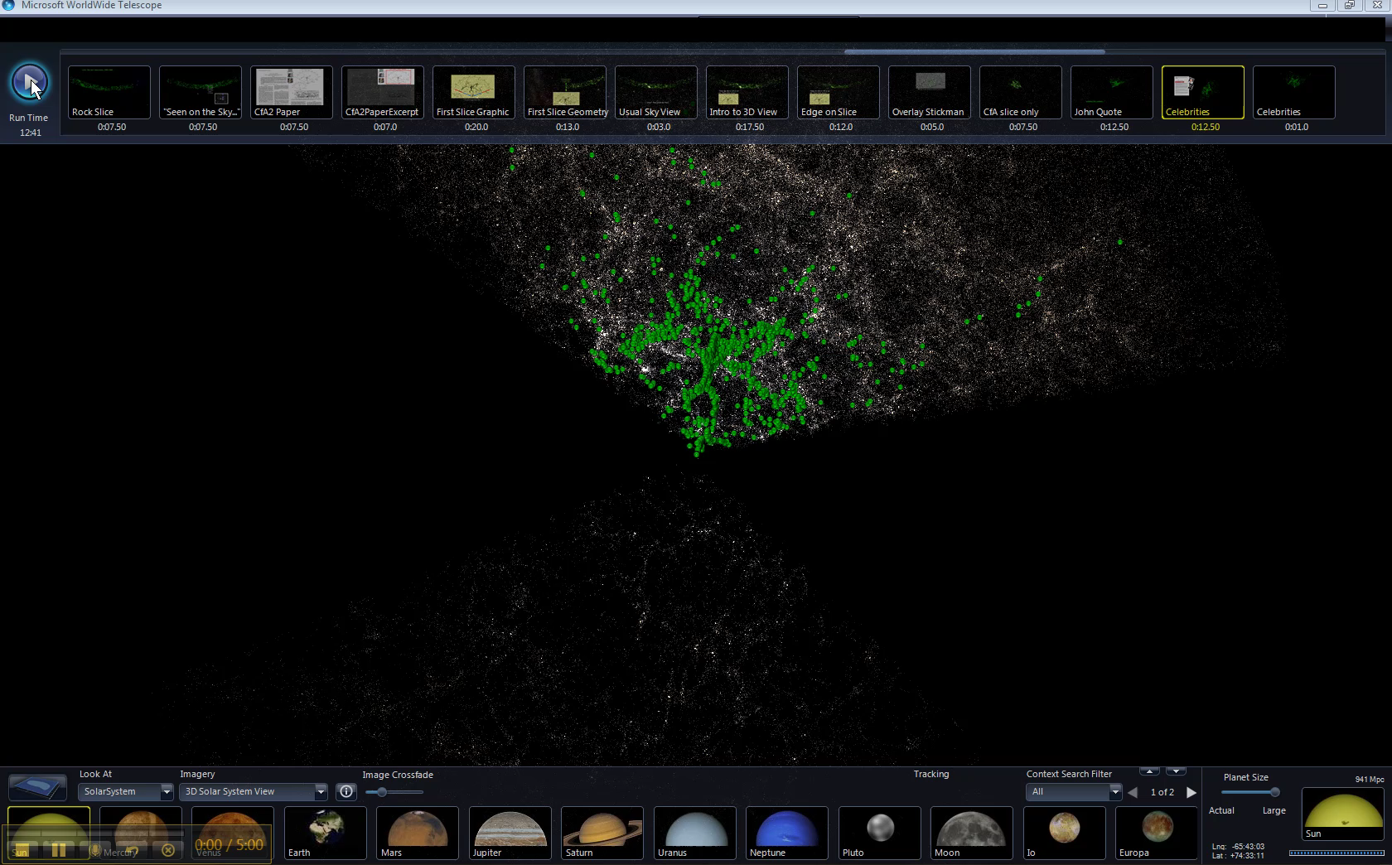Select the First Slice Graphic slide
The height and width of the screenshot is (865, 1392).
(474, 92)
